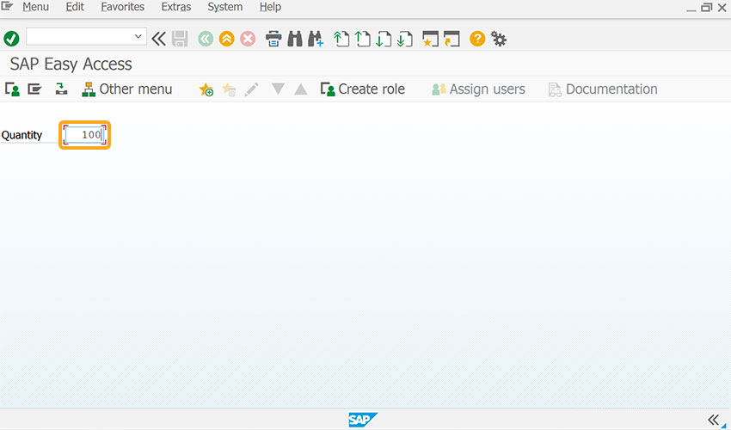The image size is (731, 430).
Task: Click the Other menu button
Action: pyautogui.click(x=127, y=89)
